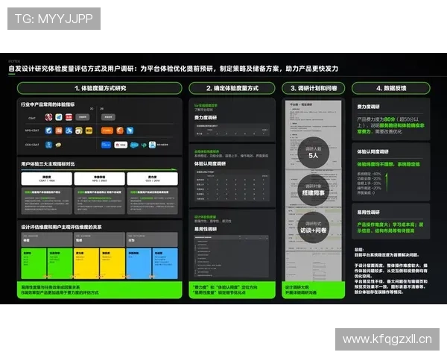447x358 pixels.
Task: Click the Salesforce cloud logo
Action: point(134,145)
